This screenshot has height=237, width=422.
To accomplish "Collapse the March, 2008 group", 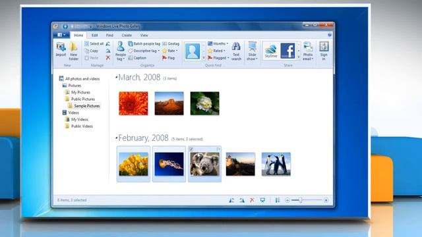I will (x=117, y=78).
